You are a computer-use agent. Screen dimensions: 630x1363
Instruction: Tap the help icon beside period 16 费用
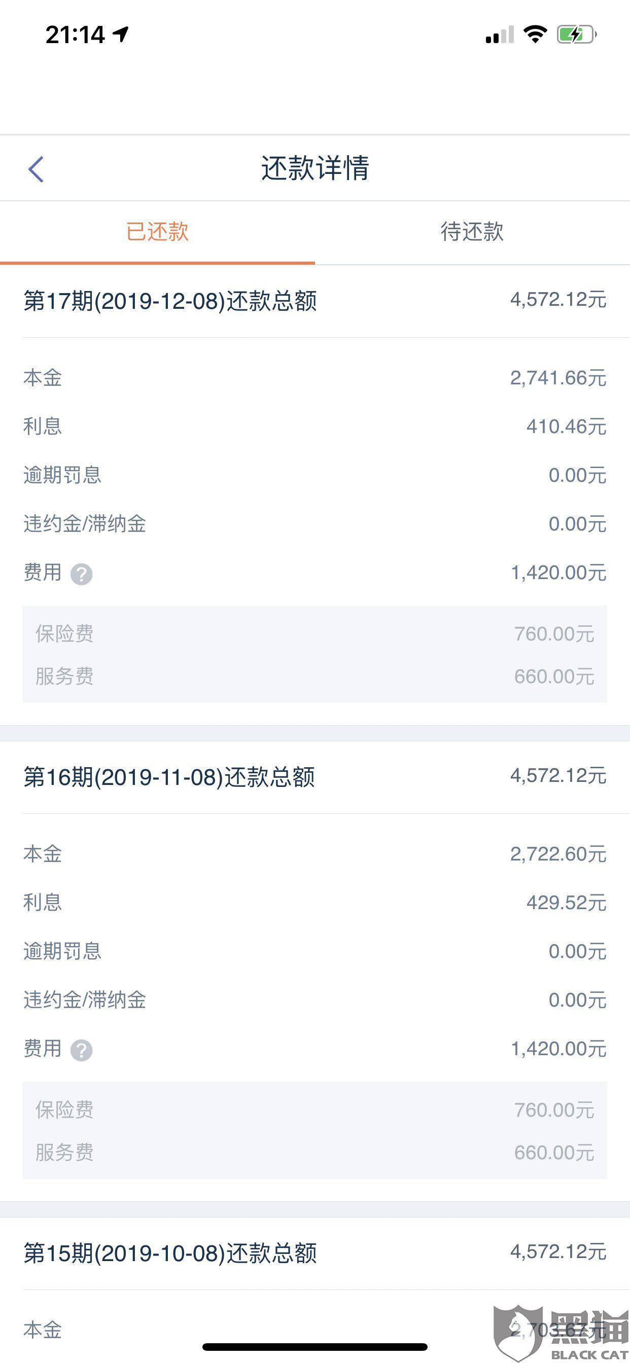(82, 1050)
